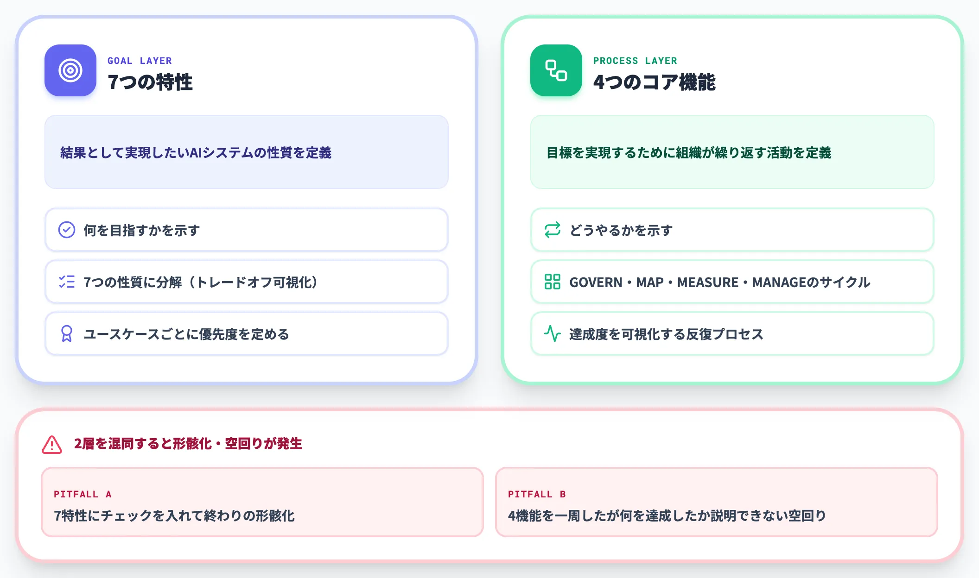979x578 pixels.
Task: Click the grid icon beside GOVERN・MAP・MEASURE
Action: tap(553, 282)
